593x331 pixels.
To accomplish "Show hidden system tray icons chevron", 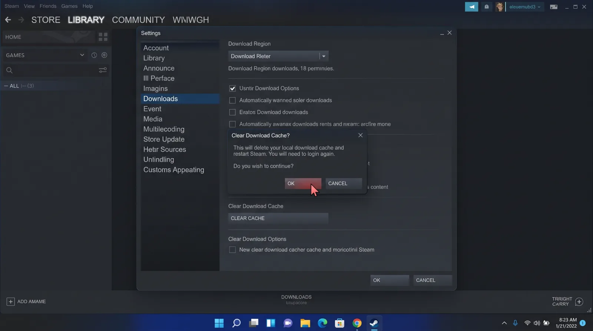I will click(504, 323).
